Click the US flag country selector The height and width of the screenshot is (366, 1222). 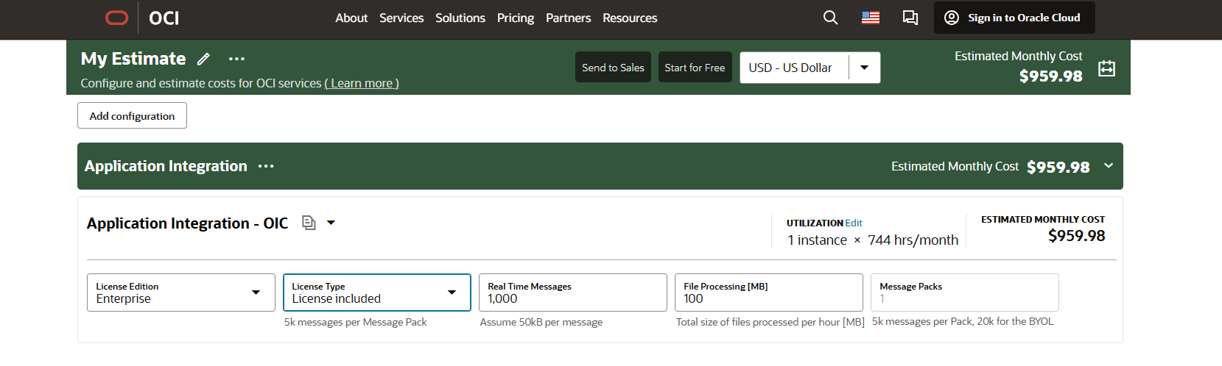coord(870,18)
